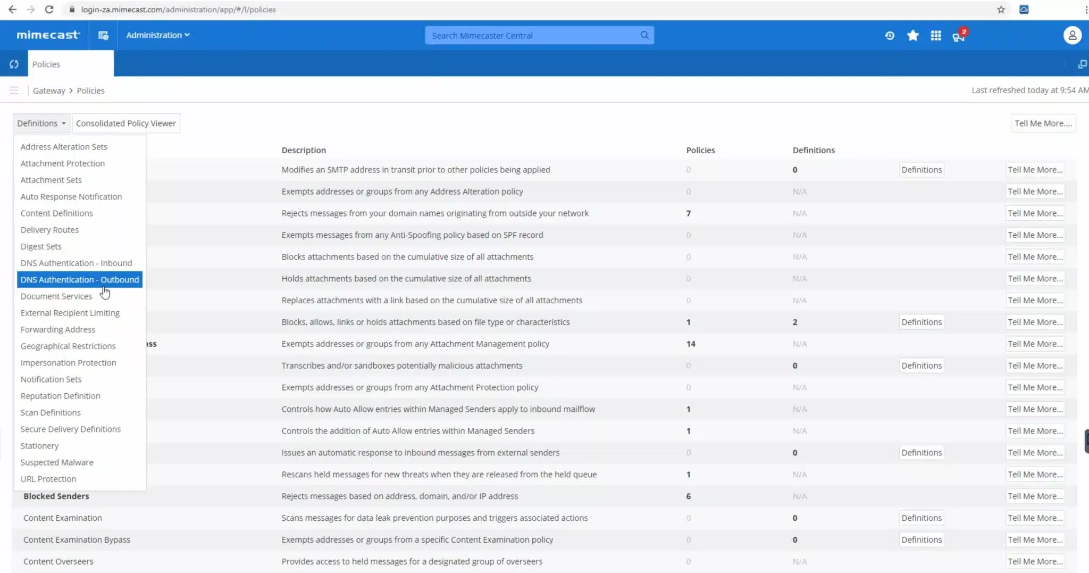Click the magnifier search icon
This screenshot has width=1089, height=573.
644,36
